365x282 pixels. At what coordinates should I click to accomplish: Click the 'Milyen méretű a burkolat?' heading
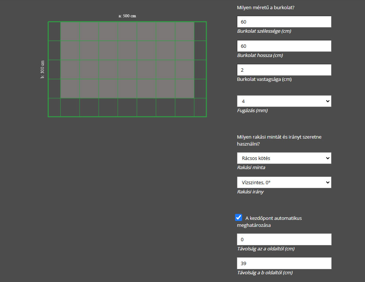tap(266, 8)
